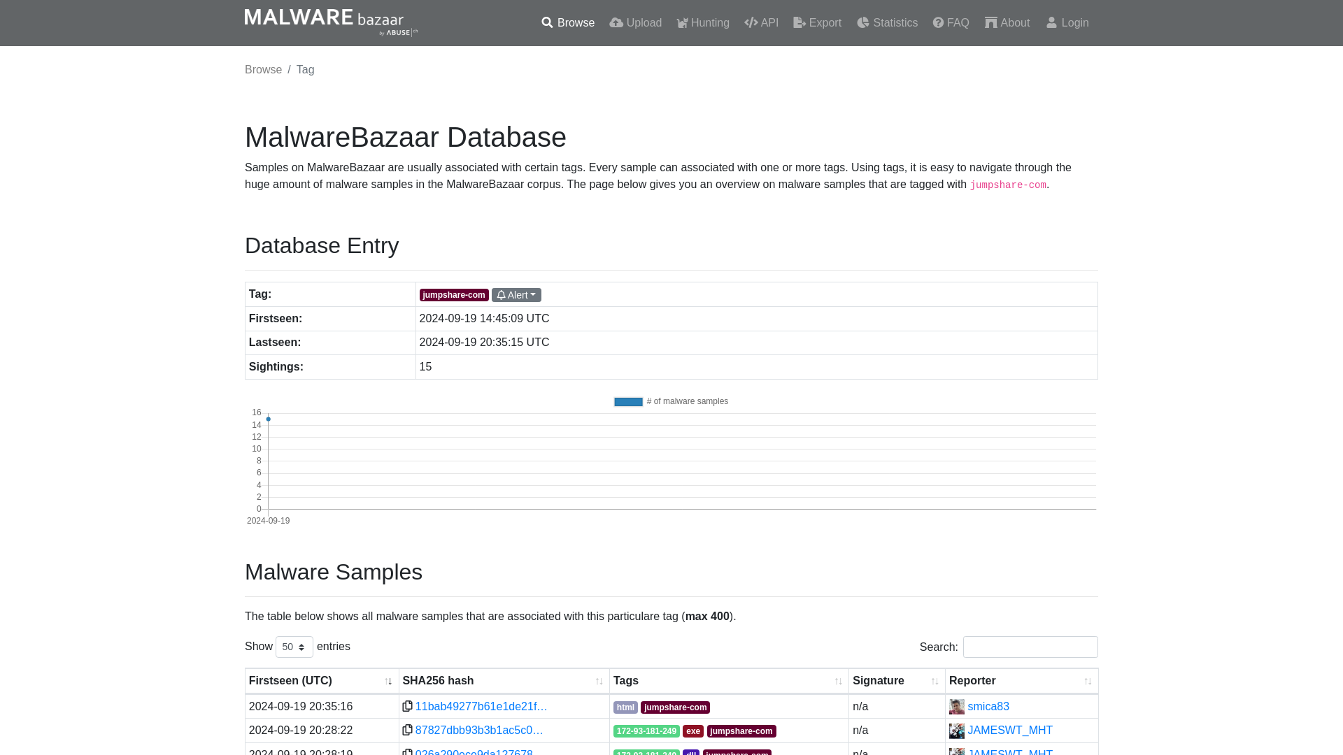
Task: Open reporter smica83 profile link
Action: pos(988,707)
